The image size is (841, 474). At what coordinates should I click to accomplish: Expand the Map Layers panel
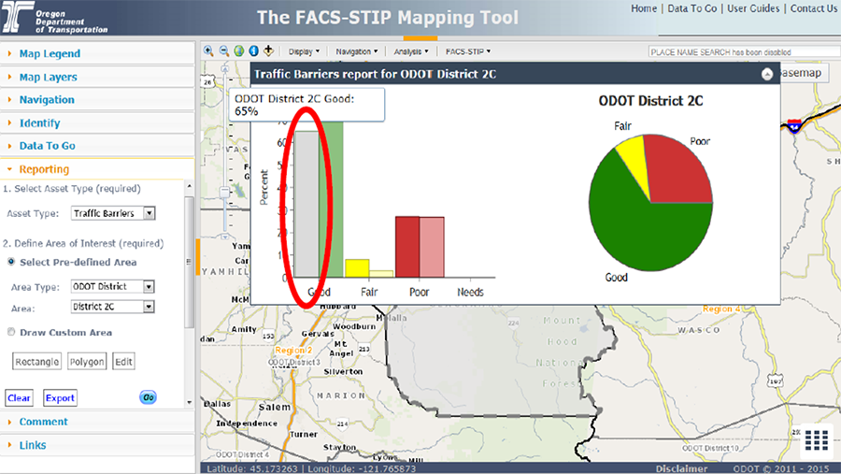pos(97,77)
